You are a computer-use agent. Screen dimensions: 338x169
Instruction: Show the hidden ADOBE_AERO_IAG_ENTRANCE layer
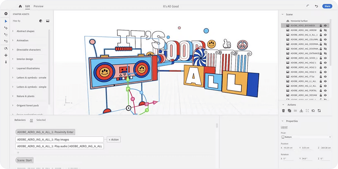point(325,54)
